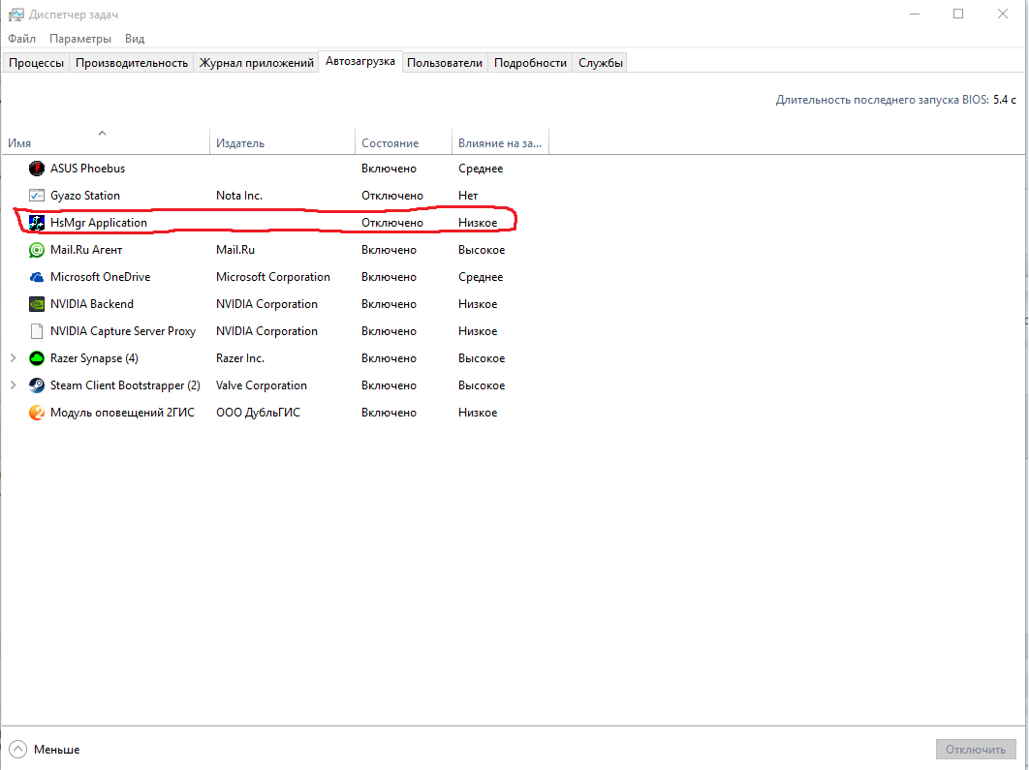1029x770 pixels.
Task: Switch to the Службы tab
Action: pyautogui.click(x=600, y=63)
